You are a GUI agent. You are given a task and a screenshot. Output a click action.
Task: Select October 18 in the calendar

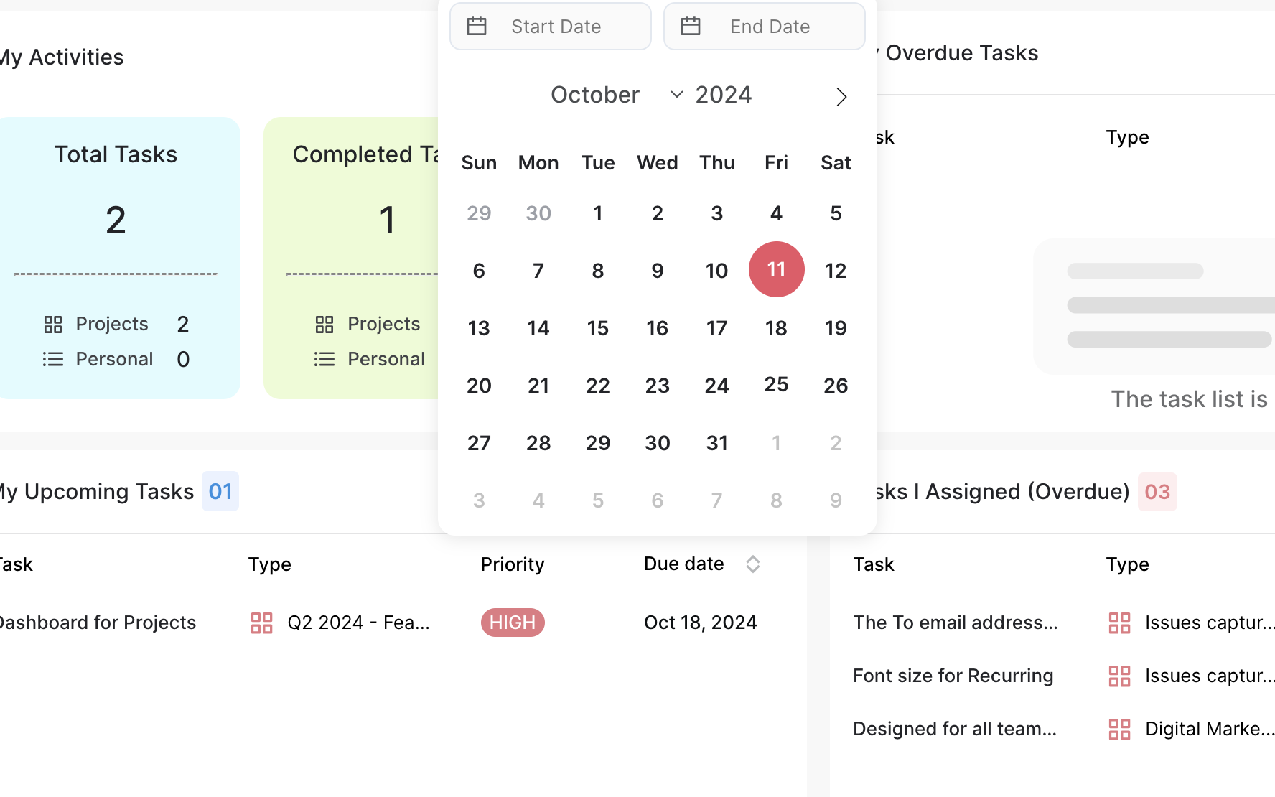point(776,328)
